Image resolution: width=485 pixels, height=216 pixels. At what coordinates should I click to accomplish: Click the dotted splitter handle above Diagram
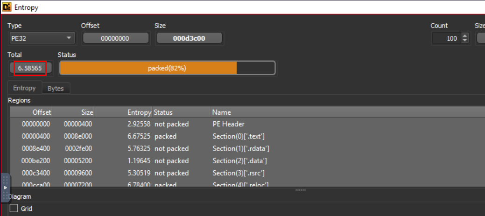click(x=301, y=190)
